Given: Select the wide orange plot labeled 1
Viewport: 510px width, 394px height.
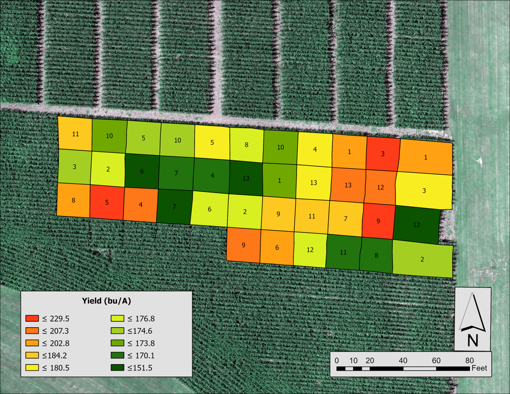Looking at the screenshot, I should pos(425,157).
